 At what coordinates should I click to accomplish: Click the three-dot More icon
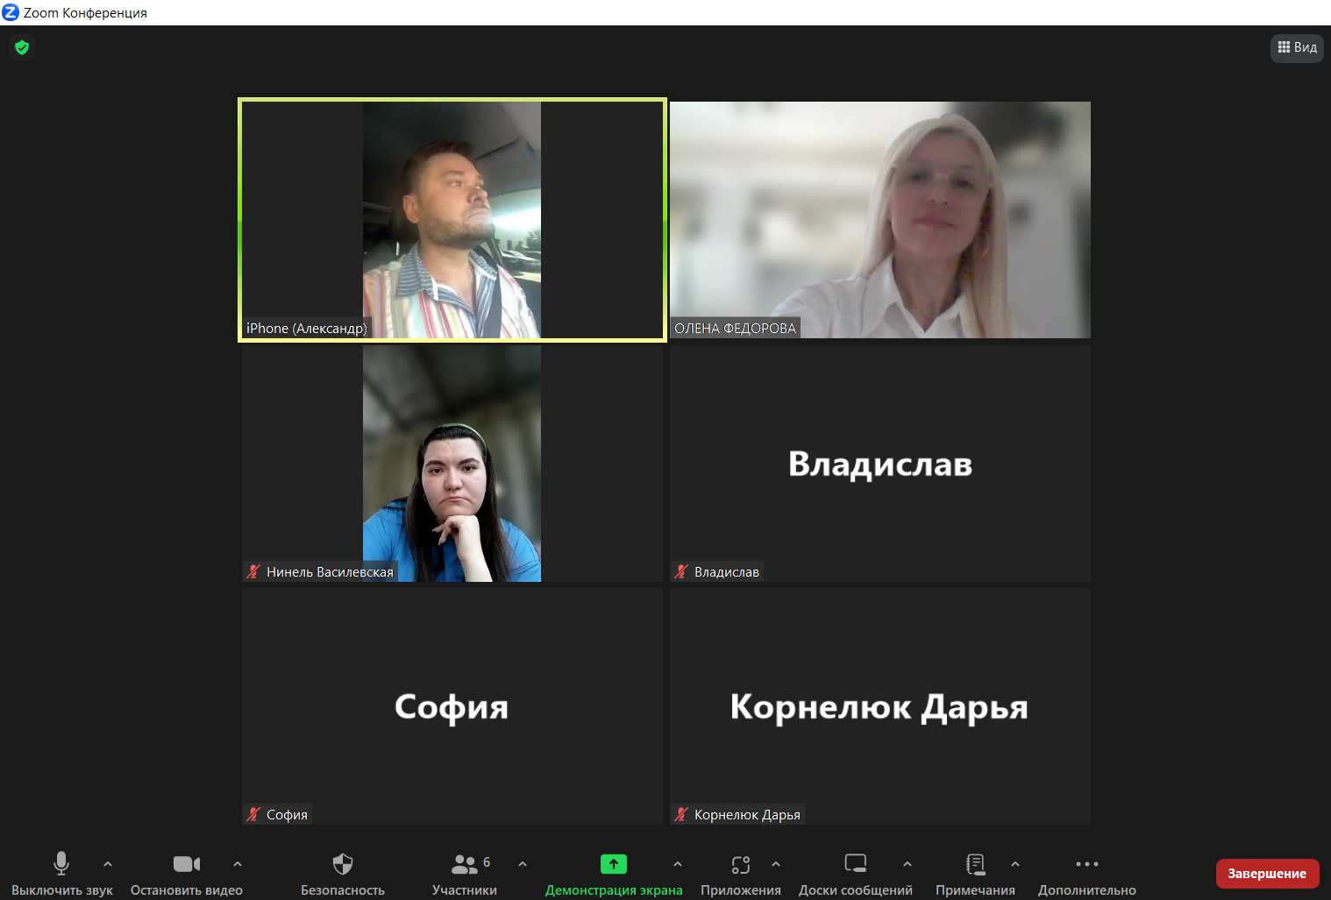click(1087, 864)
